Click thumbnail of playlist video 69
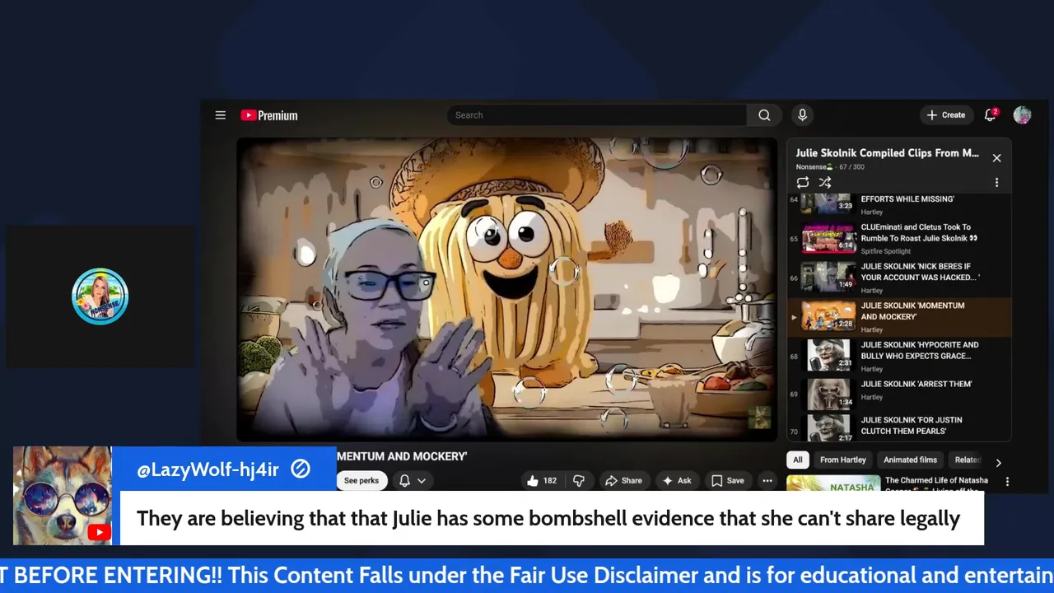This screenshot has height=593, width=1054. [828, 395]
